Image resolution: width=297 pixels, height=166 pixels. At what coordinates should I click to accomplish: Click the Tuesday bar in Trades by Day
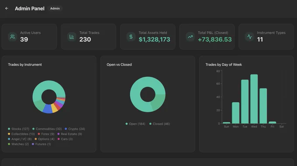pyautogui.click(x=245, y=102)
